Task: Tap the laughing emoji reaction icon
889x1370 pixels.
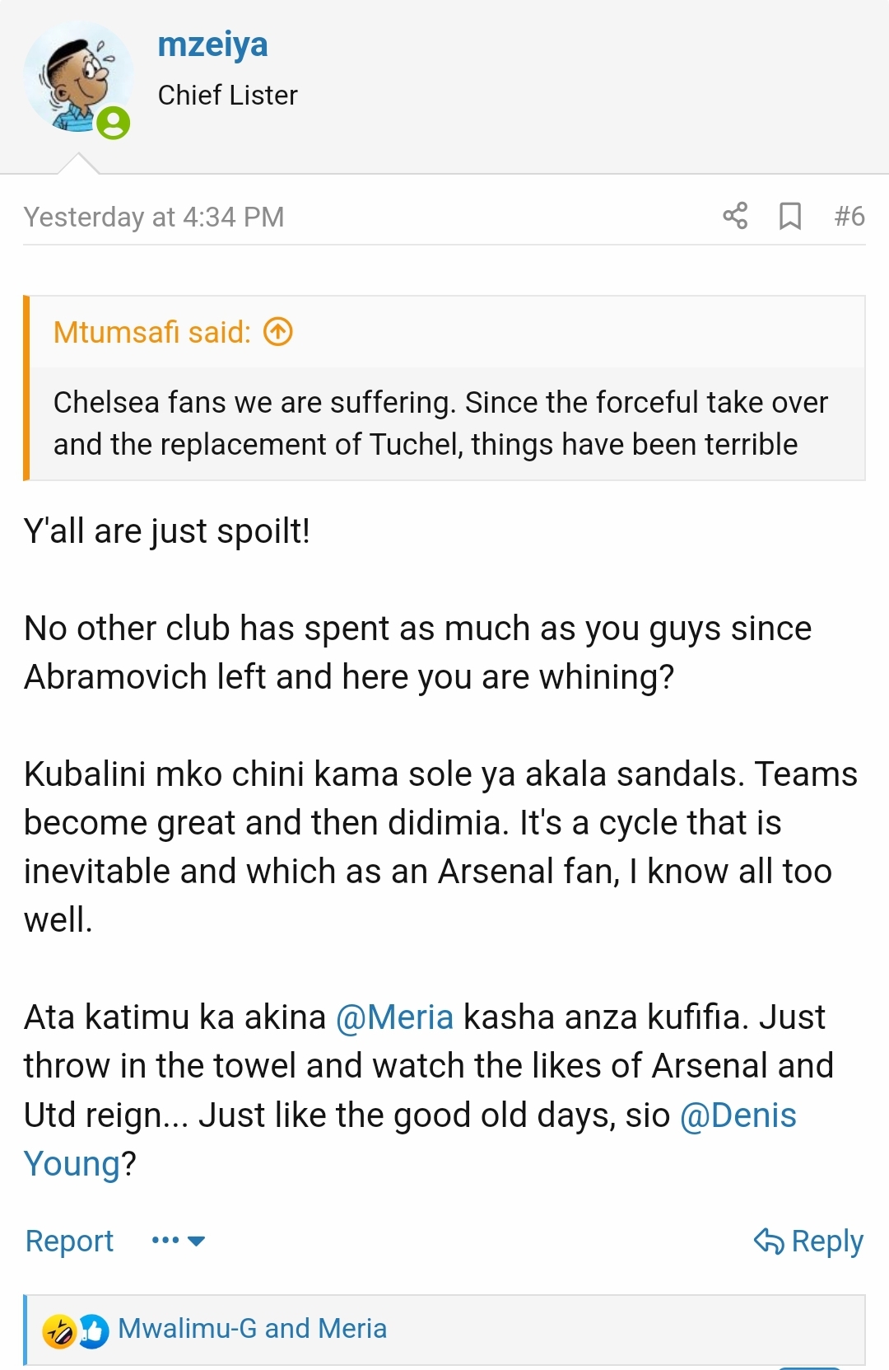Action: pos(59,1330)
